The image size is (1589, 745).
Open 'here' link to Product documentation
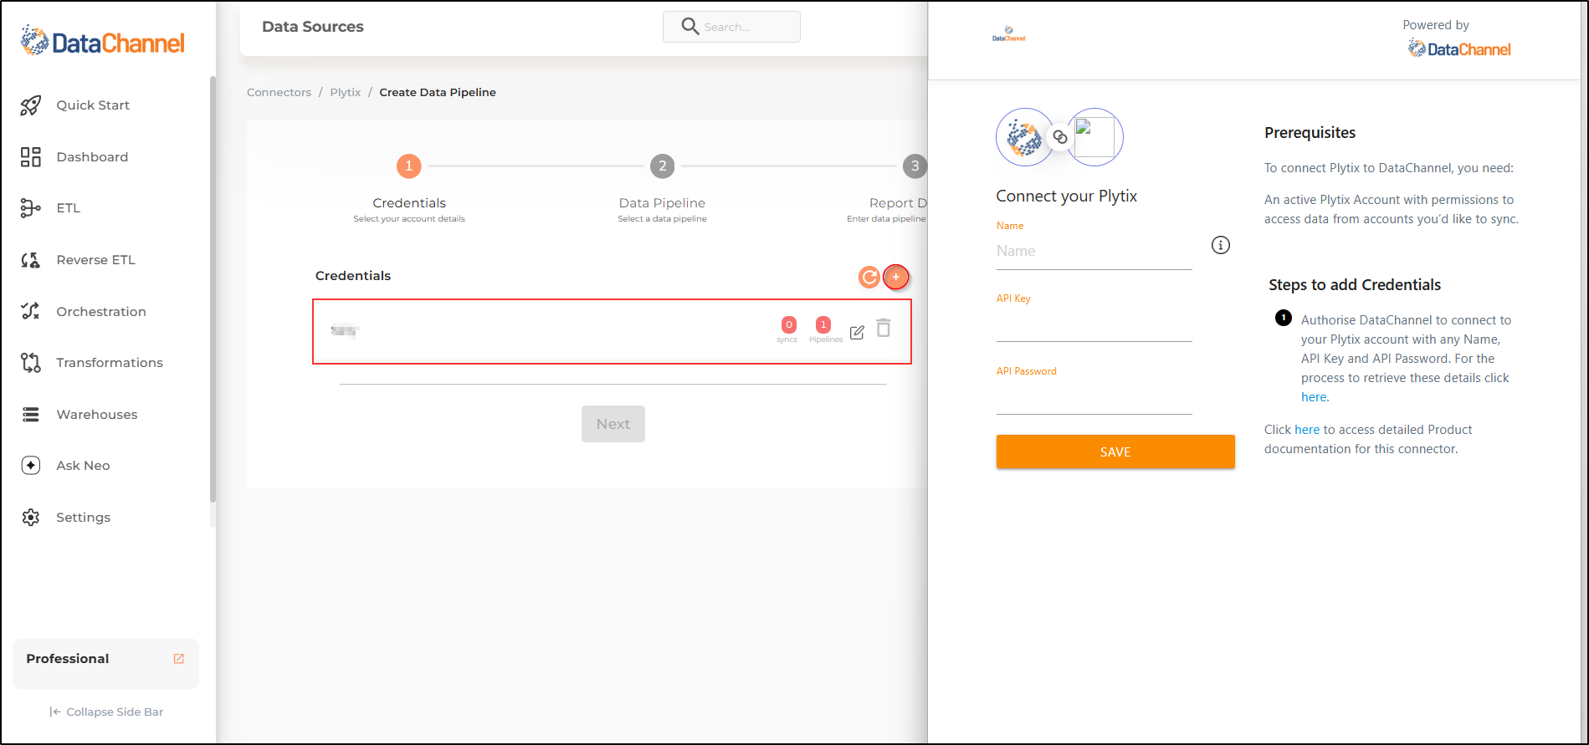[x=1307, y=430]
